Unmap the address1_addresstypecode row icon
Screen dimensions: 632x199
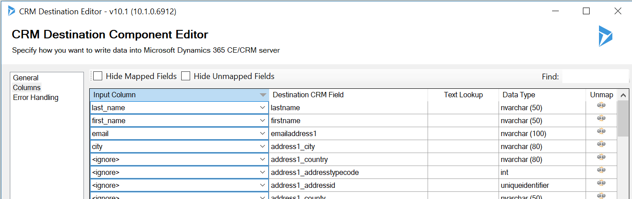pyautogui.click(x=601, y=170)
